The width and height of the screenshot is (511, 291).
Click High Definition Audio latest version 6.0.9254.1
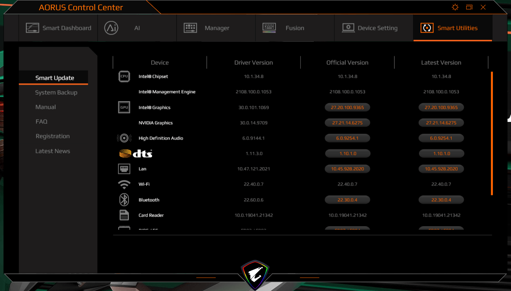pos(441,138)
